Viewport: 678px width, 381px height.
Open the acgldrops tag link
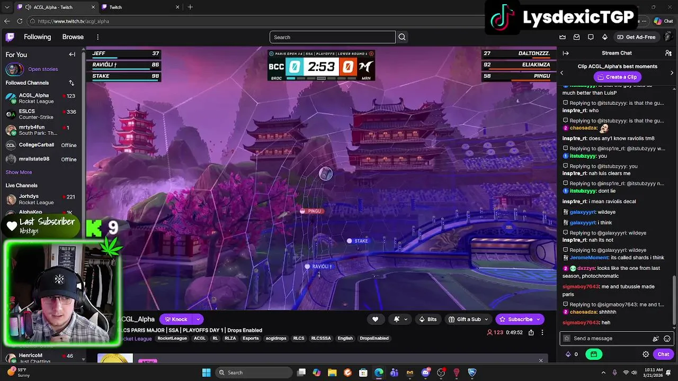pyautogui.click(x=276, y=338)
